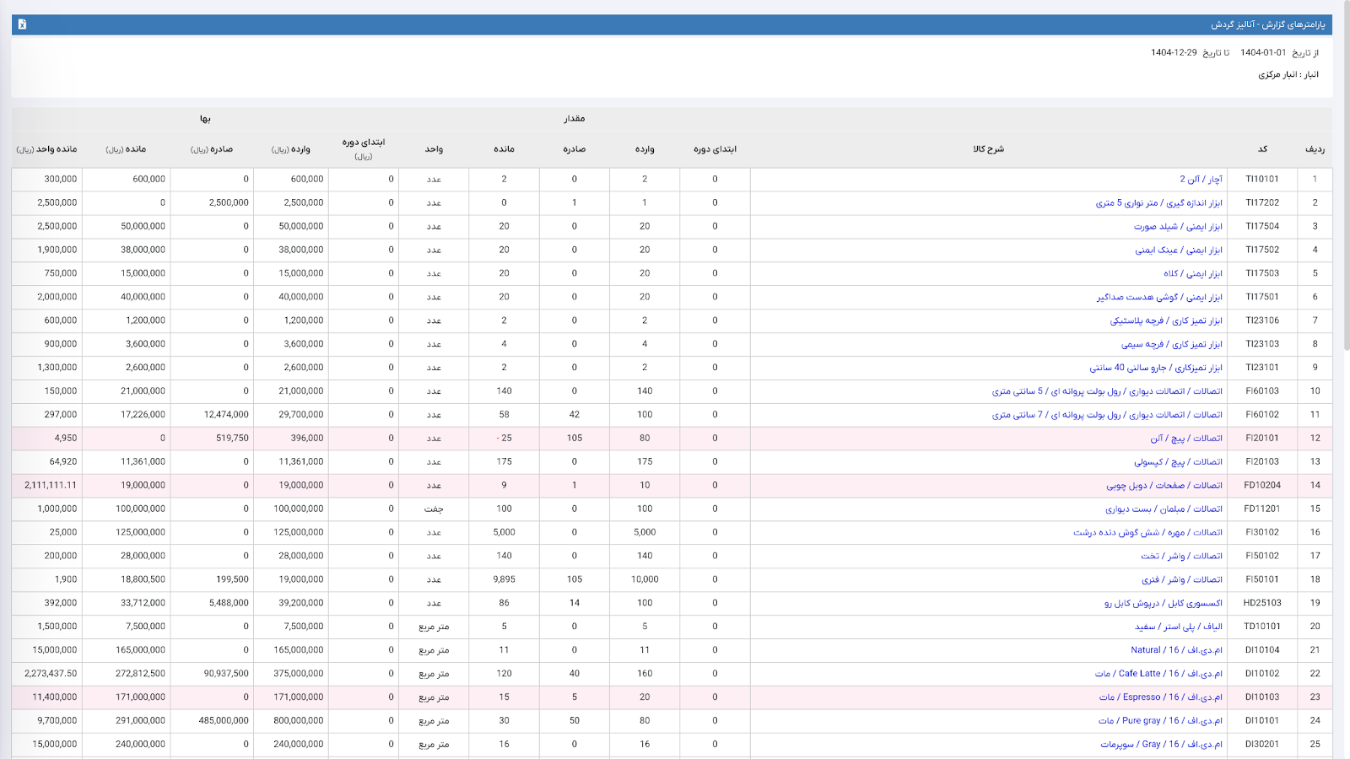
Task: Click the remaining value 18,800,500
Action: [143, 579]
